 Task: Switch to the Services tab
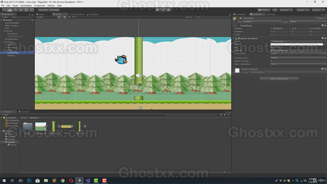(x=271, y=14)
